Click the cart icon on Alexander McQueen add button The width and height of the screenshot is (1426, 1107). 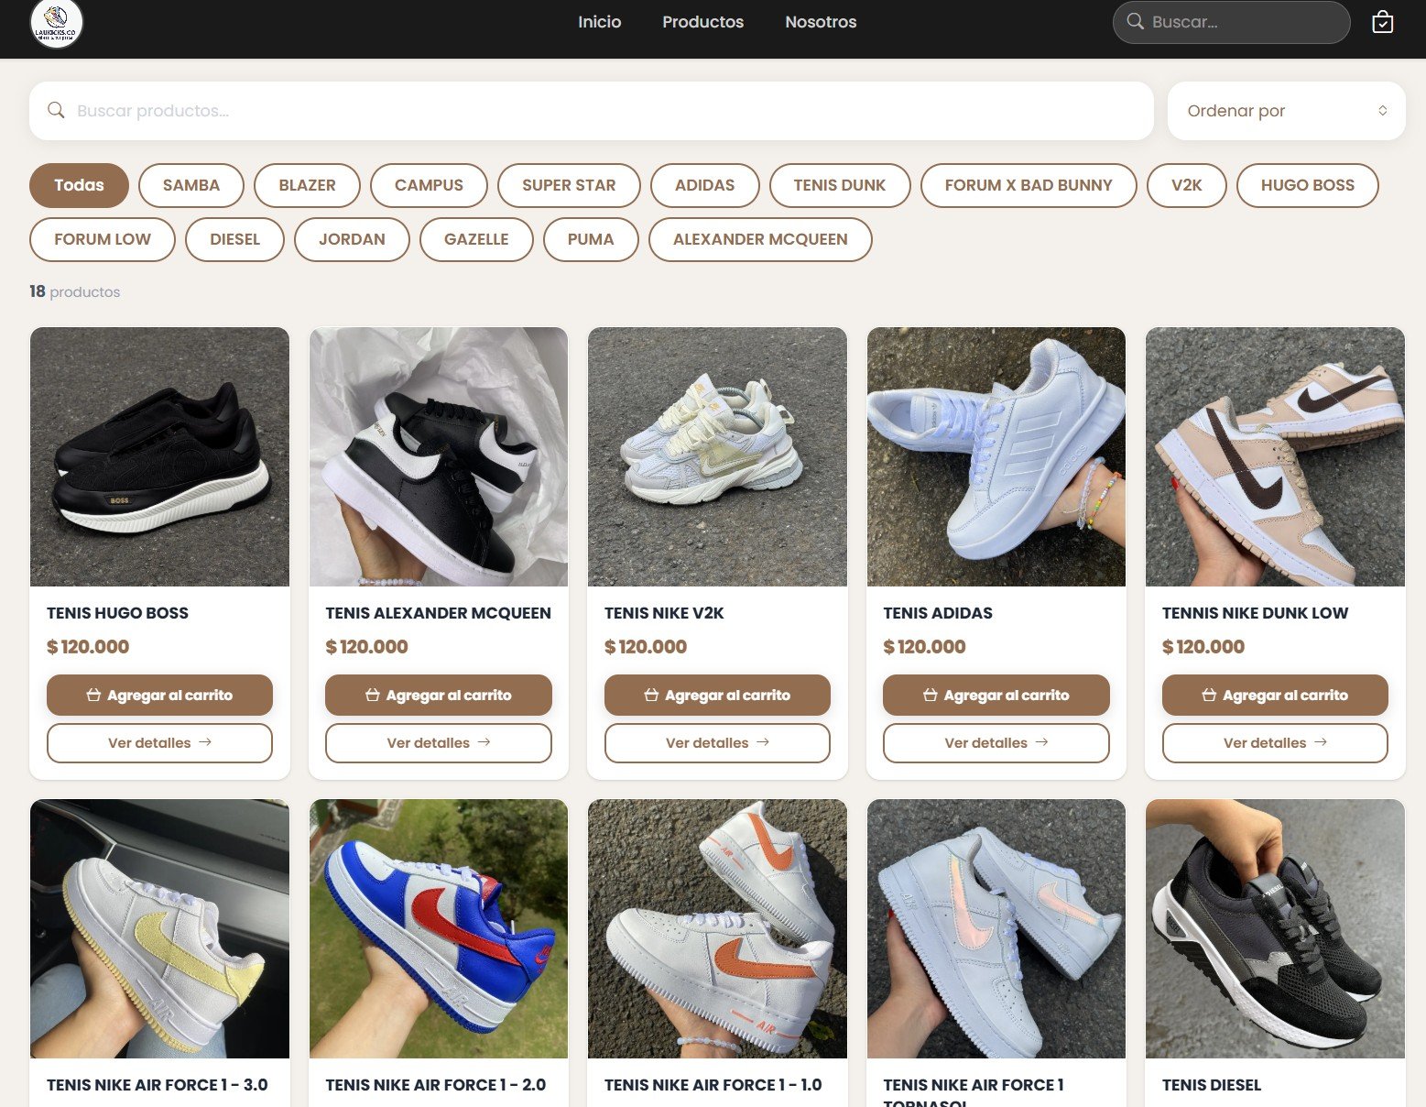click(x=371, y=695)
